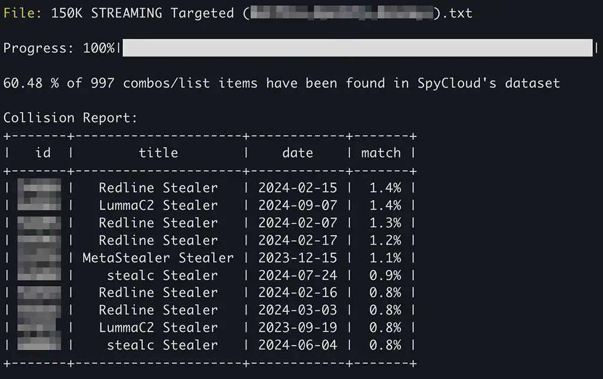Click the blurred id of the first Redline row

[x=39, y=188]
